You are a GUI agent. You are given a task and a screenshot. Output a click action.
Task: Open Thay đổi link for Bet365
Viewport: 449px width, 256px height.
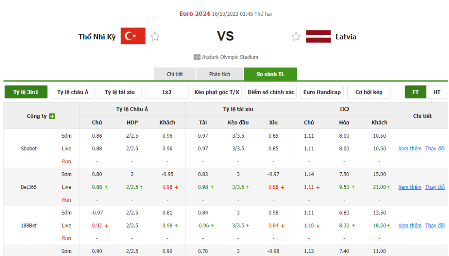tap(435, 187)
